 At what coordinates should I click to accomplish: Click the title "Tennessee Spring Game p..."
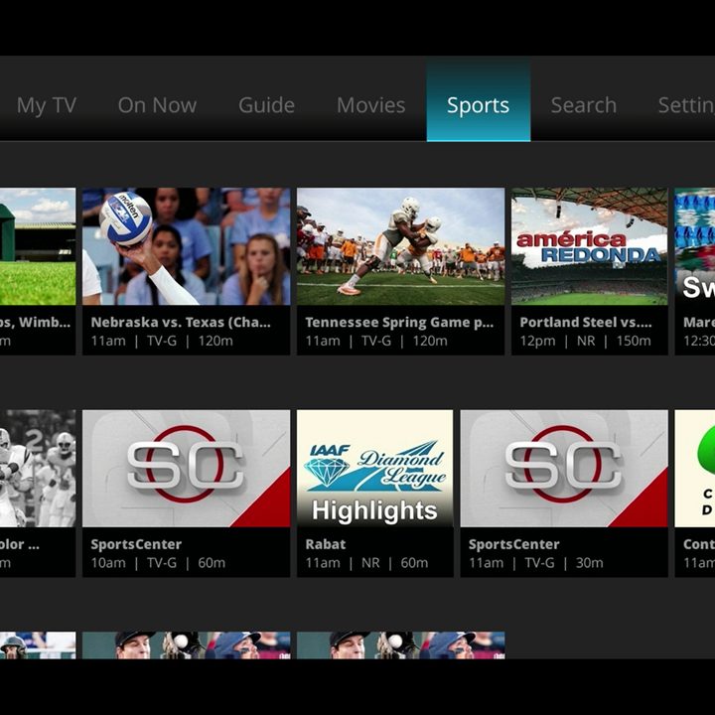point(399,323)
